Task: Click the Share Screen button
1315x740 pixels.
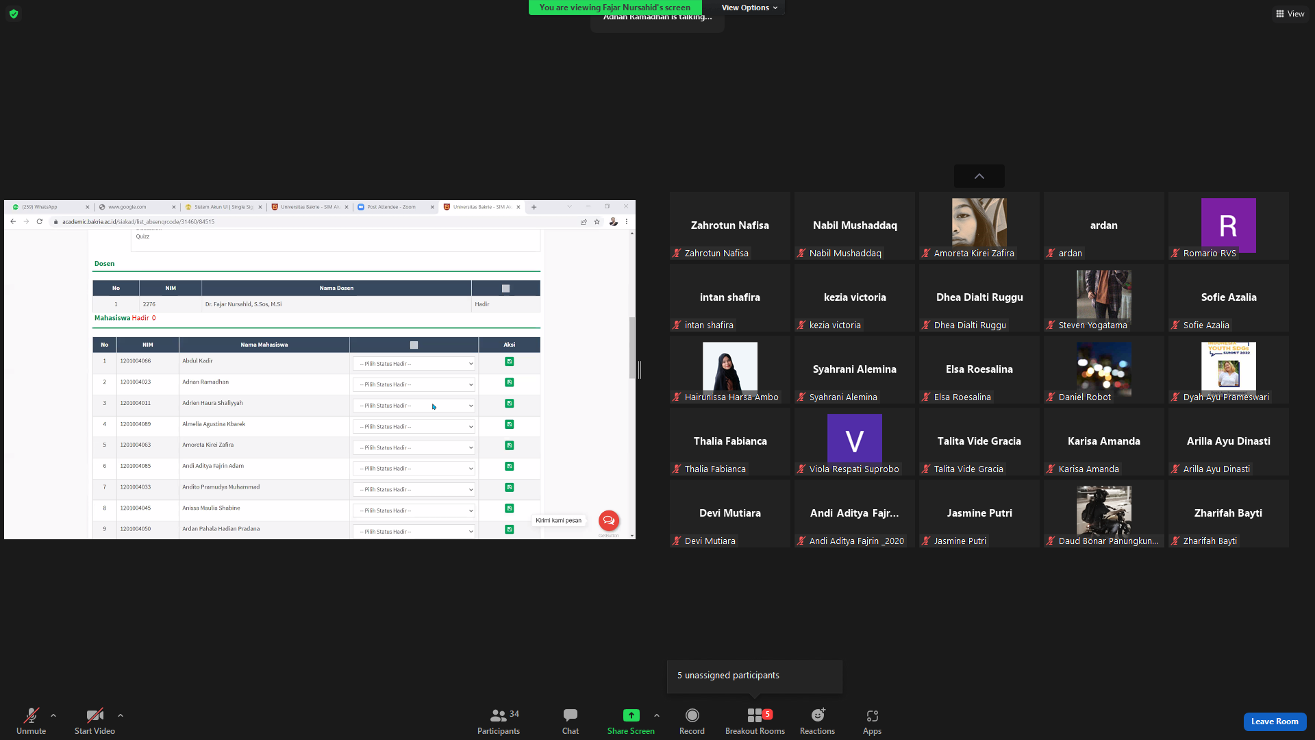Action: coord(631,721)
